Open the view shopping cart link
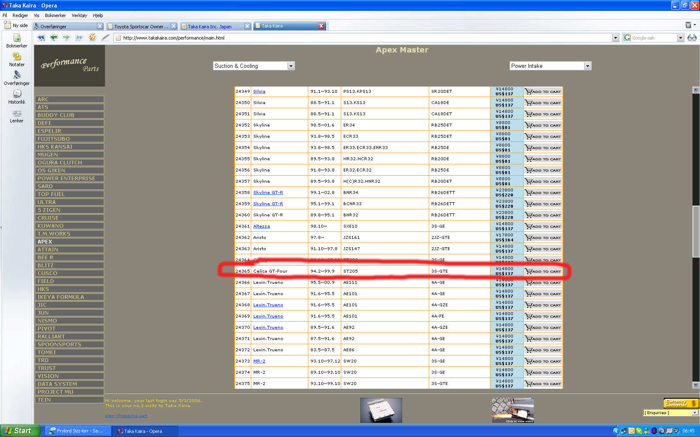 click(x=126, y=415)
